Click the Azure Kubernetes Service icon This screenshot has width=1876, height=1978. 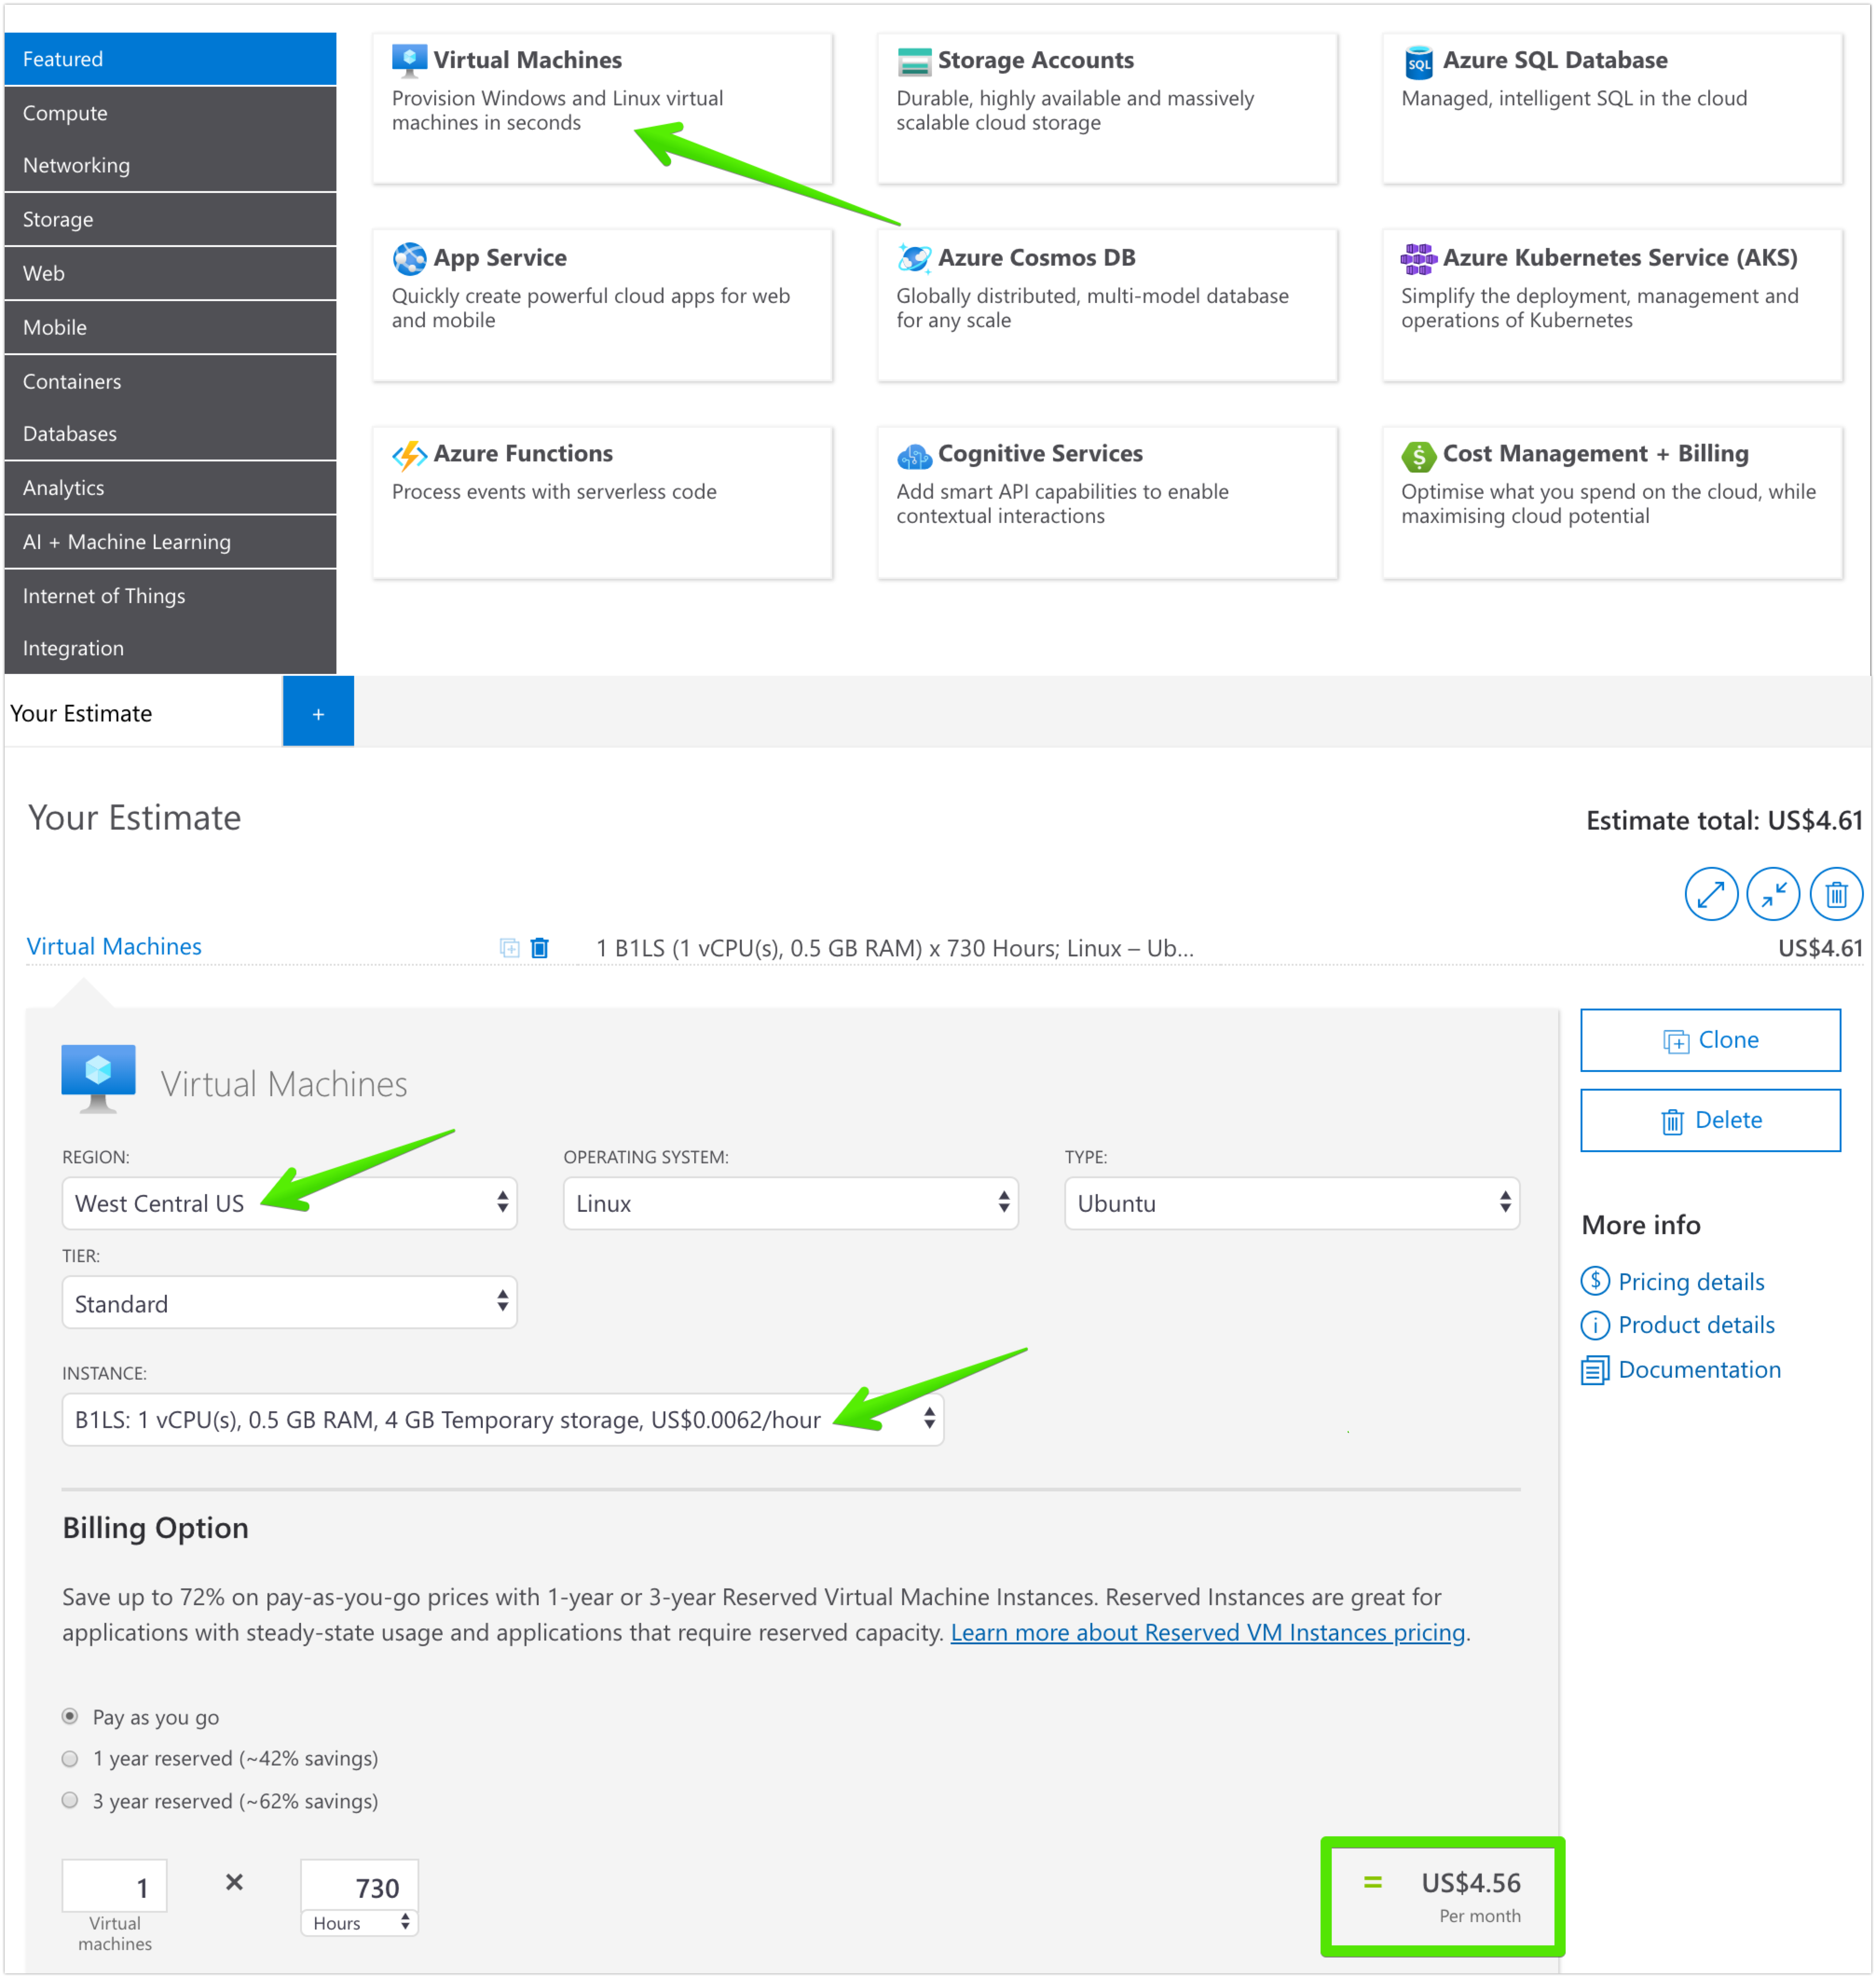tap(1418, 258)
